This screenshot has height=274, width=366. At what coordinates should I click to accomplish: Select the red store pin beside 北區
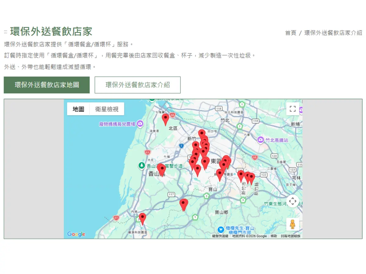coord(165,120)
